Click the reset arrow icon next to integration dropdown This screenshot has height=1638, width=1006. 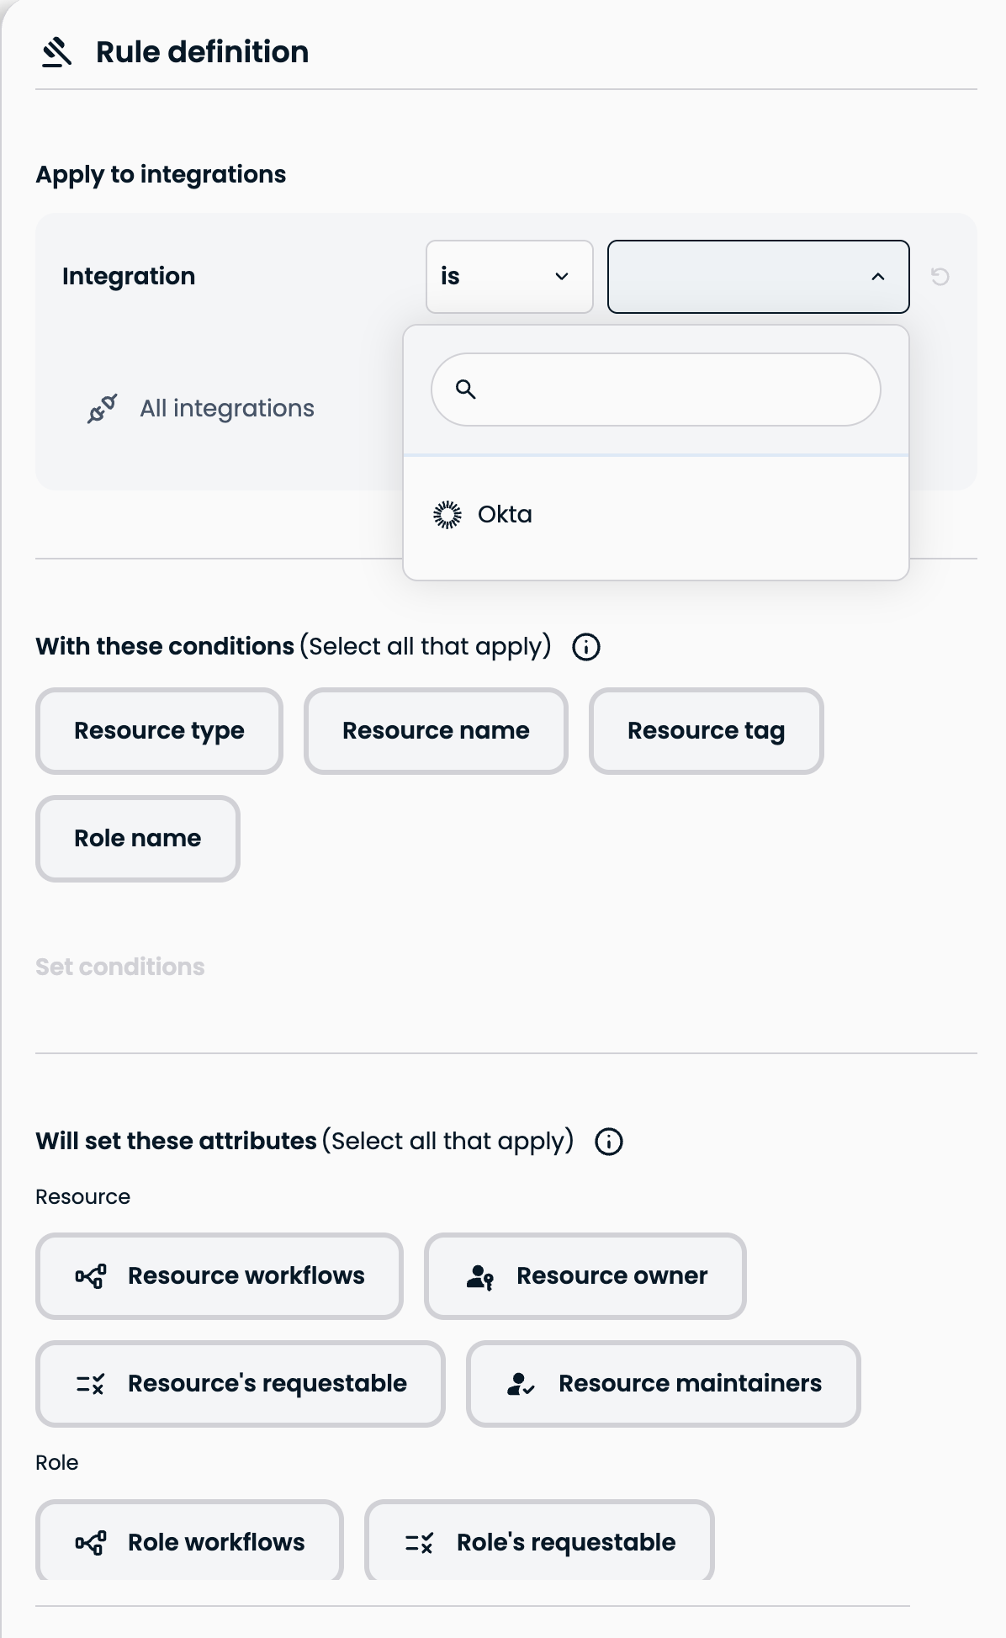tap(940, 277)
